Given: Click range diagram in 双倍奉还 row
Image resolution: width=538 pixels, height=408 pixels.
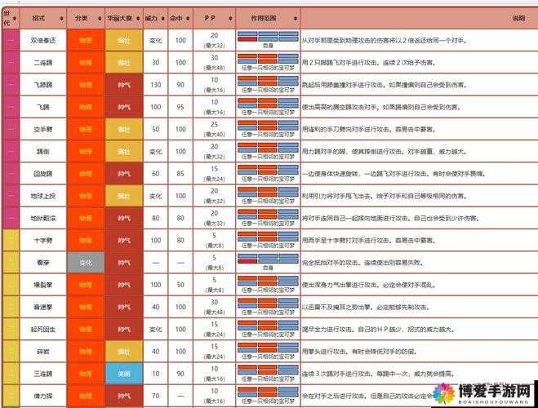Looking at the screenshot, I should (268, 37).
